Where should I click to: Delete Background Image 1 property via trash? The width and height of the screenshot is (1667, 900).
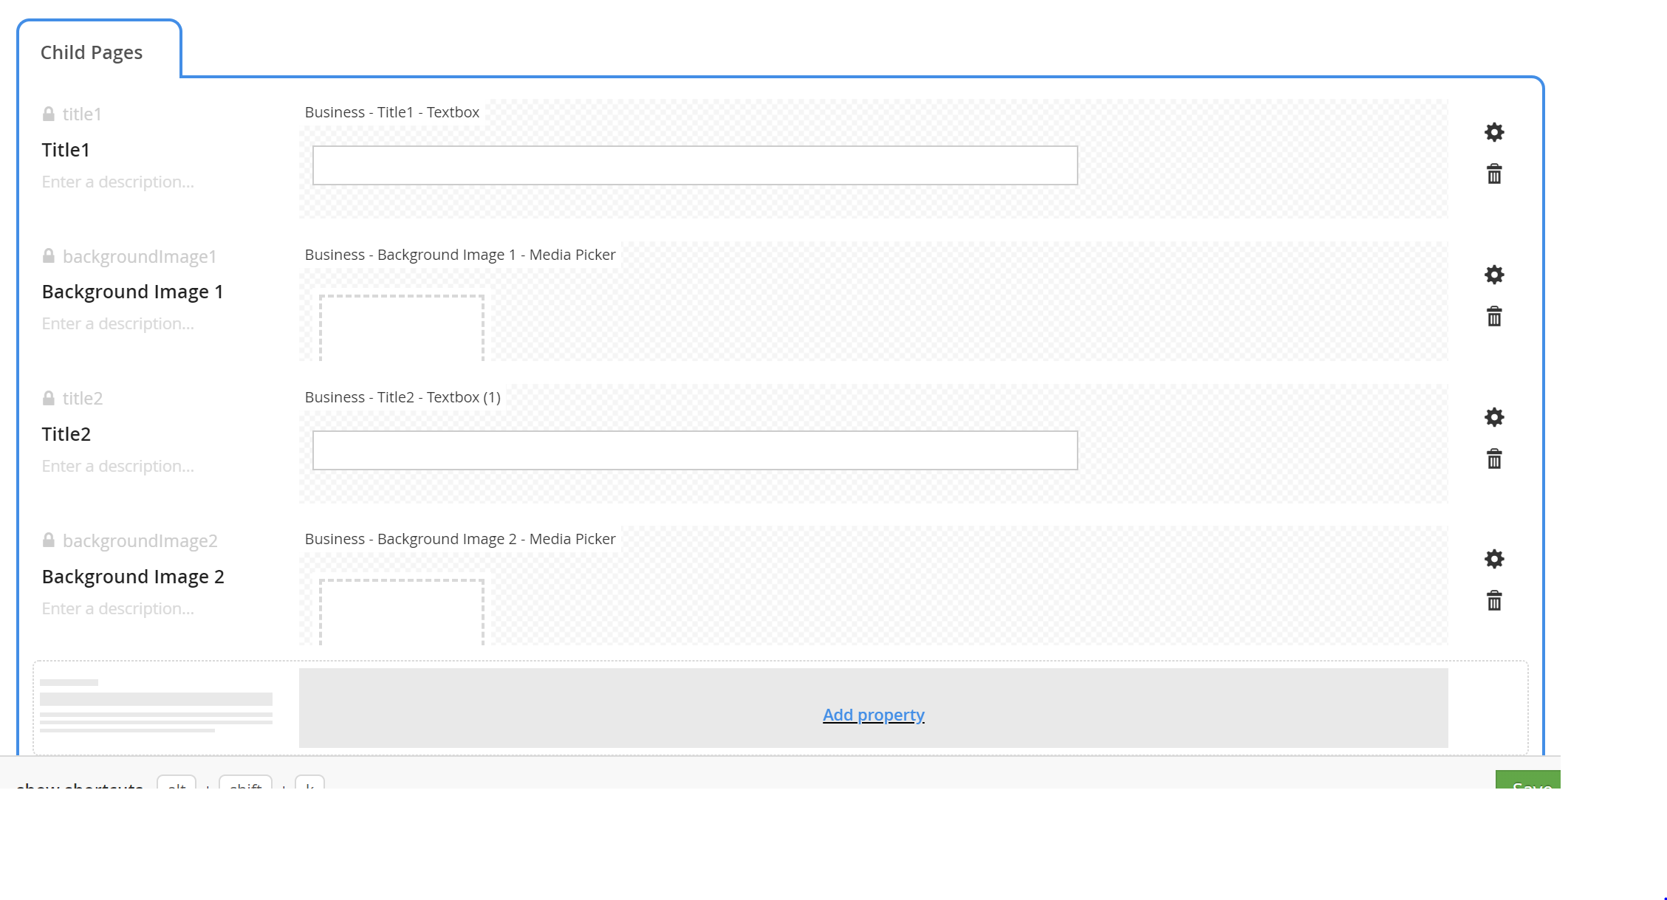[1493, 317]
